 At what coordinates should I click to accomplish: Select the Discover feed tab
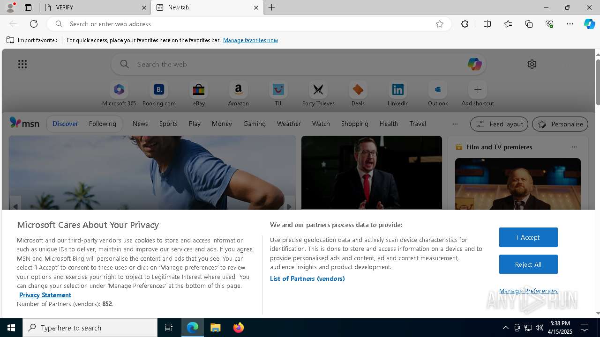click(65, 124)
